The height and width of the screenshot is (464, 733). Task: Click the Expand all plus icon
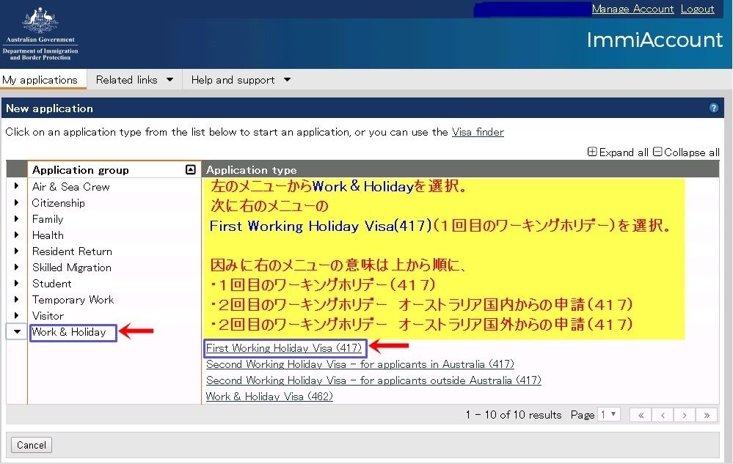592,152
